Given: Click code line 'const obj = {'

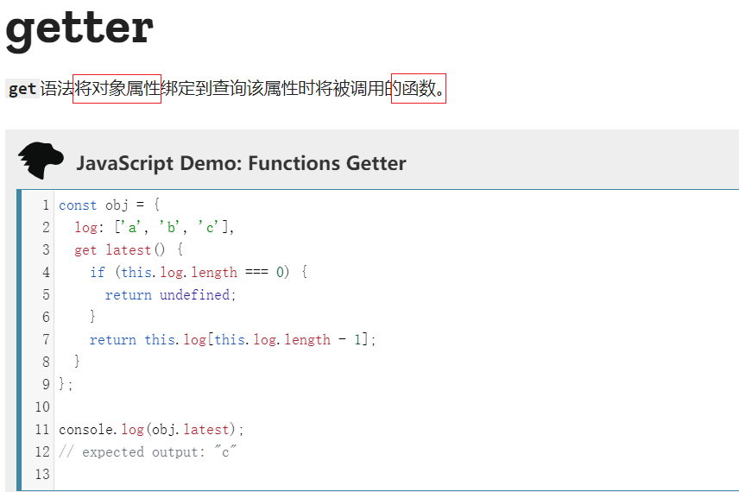Looking at the screenshot, I should [x=110, y=205].
